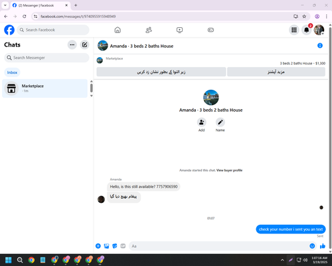Open the View buyer profile link

[x=229, y=170]
